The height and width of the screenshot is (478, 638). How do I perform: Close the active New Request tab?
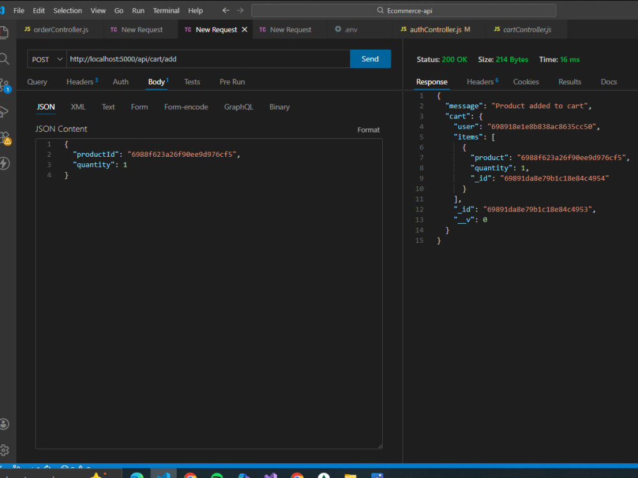[244, 30]
